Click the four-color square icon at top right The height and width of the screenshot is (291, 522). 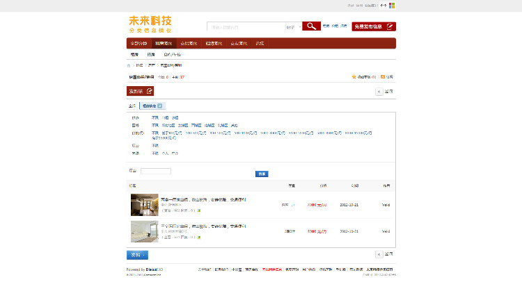(x=392, y=6)
